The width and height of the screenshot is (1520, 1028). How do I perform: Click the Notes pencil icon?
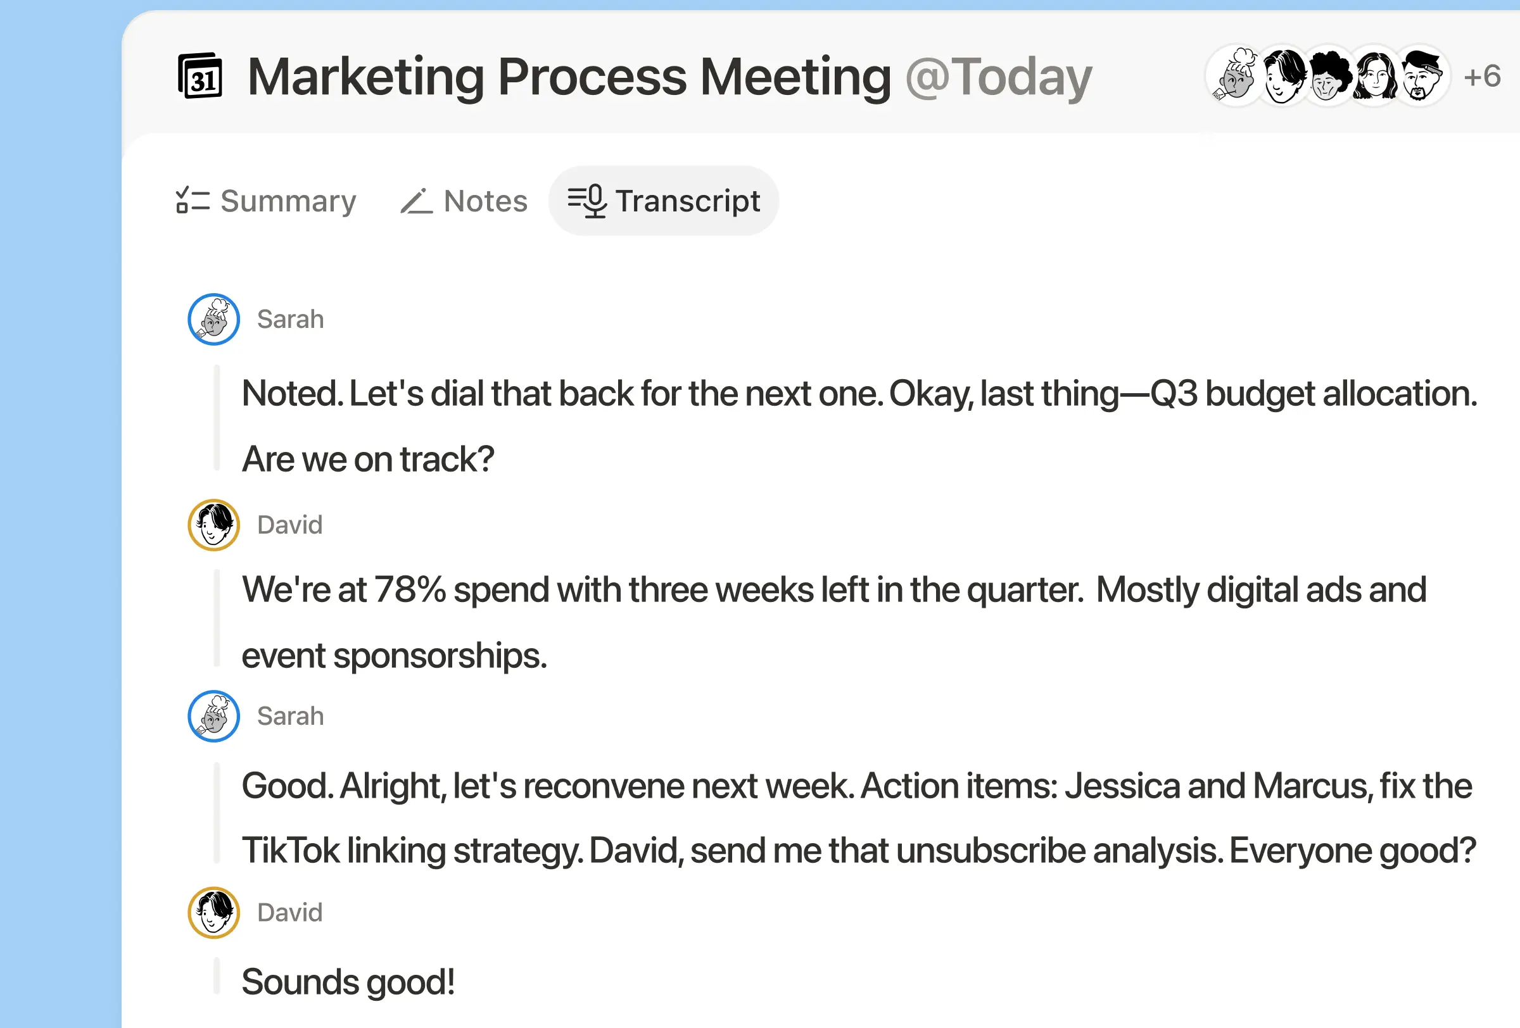click(x=417, y=201)
